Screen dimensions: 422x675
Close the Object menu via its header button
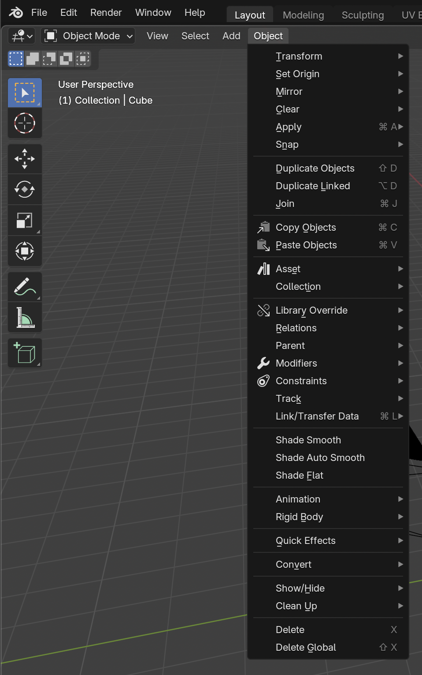coord(268,36)
